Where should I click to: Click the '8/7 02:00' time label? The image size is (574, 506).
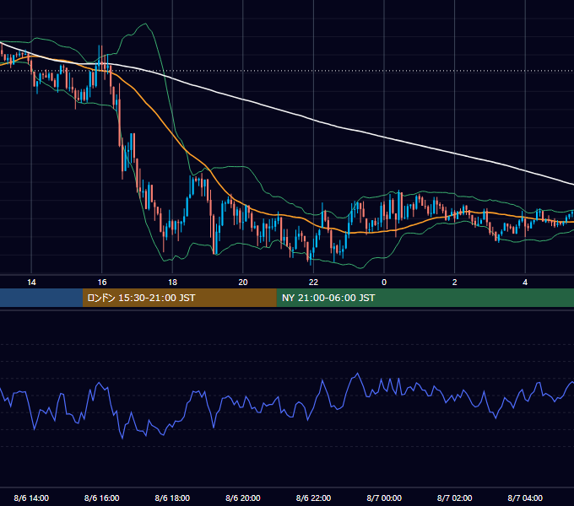click(x=455, y=498)
